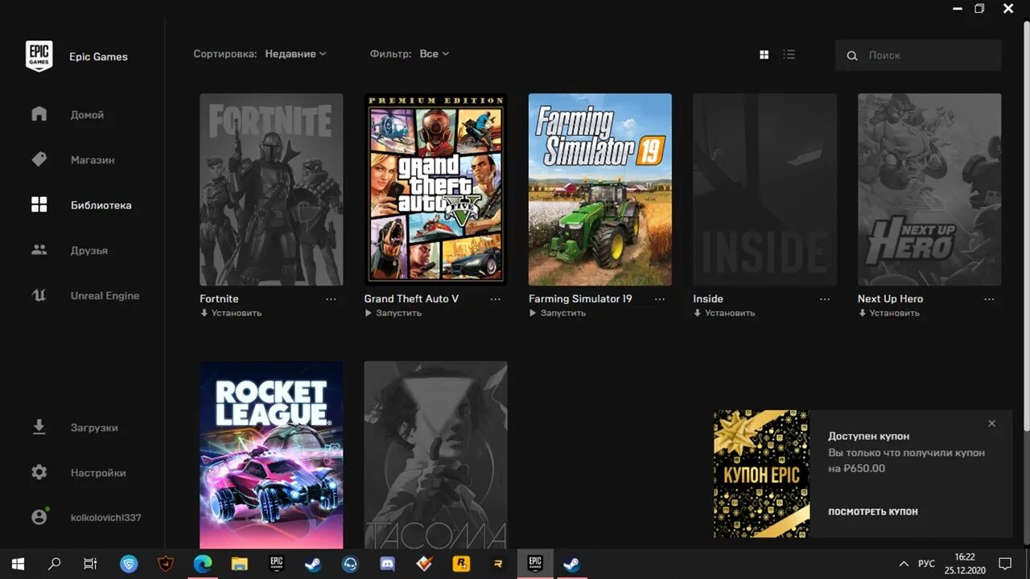Click the Настройки gear icon

(39, 472)
